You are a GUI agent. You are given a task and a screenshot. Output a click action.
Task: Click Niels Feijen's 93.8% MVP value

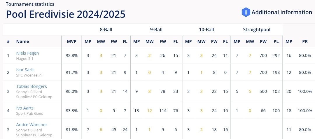[x=72, y=55]
